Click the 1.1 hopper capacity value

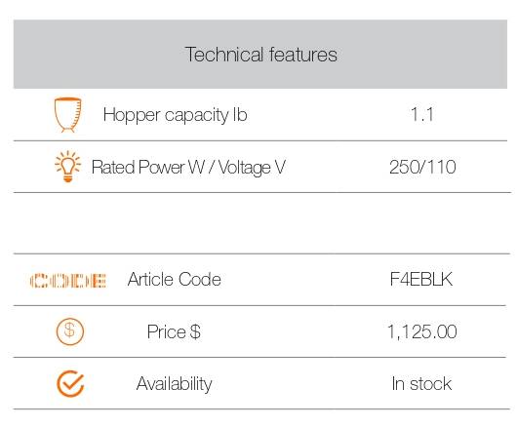421,115
